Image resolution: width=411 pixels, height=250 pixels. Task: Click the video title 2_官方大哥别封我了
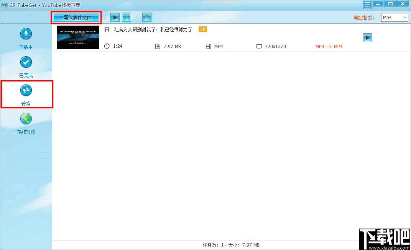[x=153, y=29]
